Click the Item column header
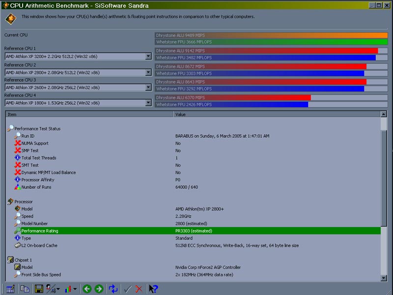Screen dimensions: 393x295 point(89,115)
